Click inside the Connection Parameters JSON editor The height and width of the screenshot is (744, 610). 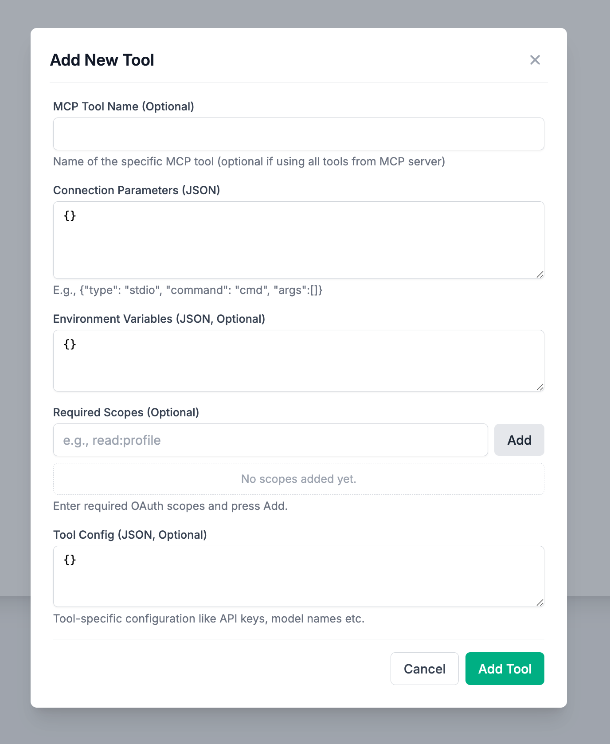[x=298, y=240]
